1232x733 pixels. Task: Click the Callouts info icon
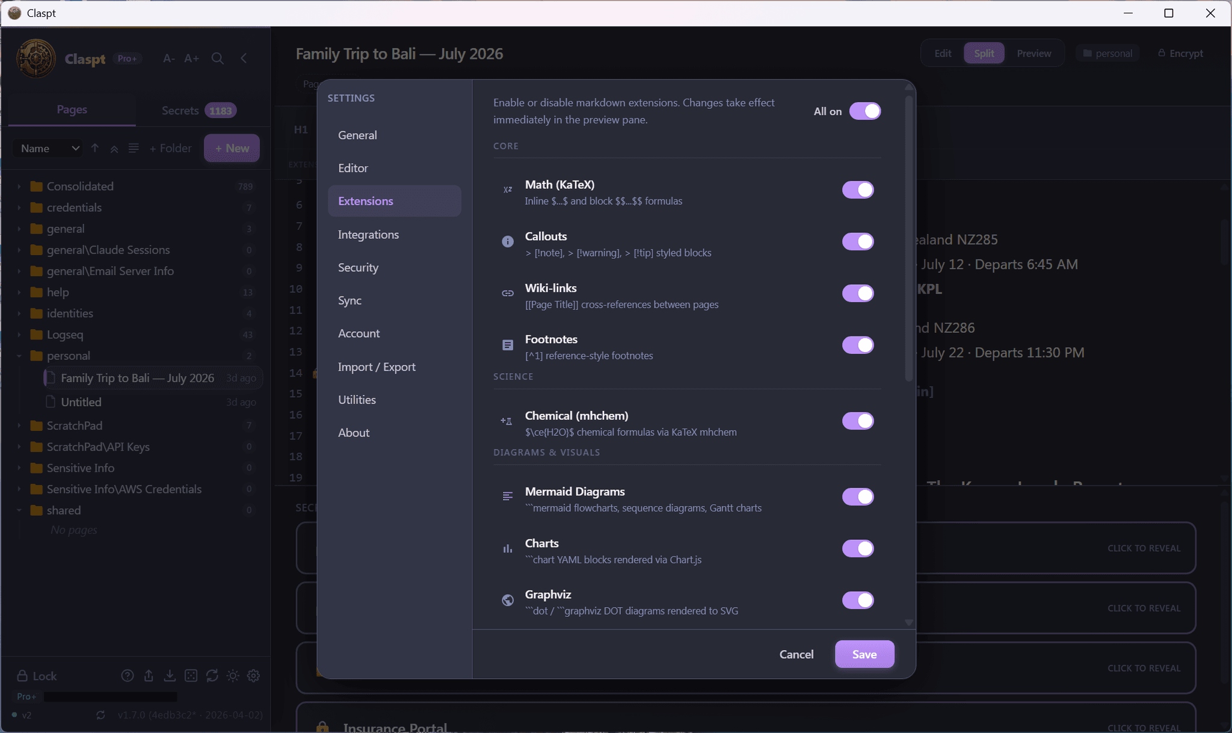508,241
